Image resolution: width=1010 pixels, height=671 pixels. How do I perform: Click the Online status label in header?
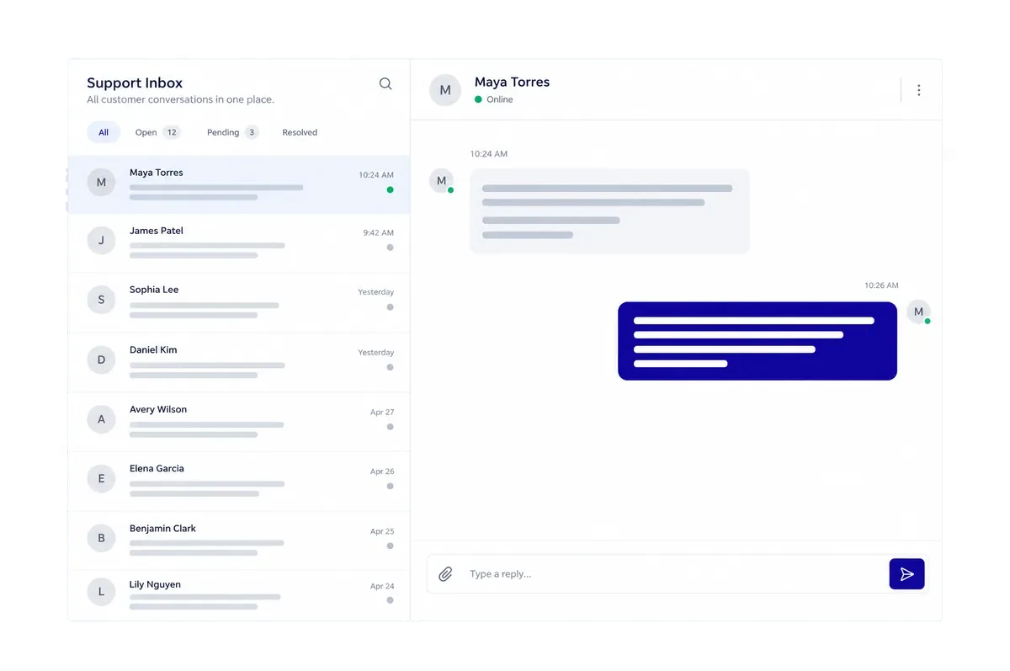click(500, 99)
